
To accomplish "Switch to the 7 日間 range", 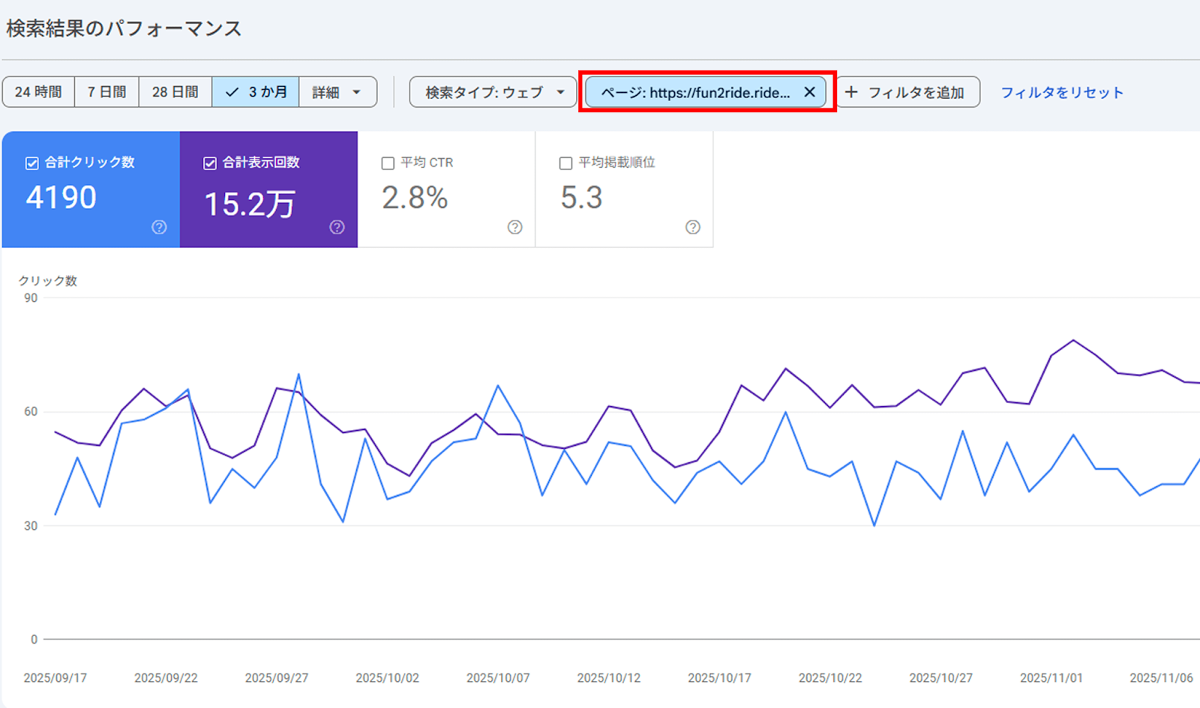I will pos(106,92).
